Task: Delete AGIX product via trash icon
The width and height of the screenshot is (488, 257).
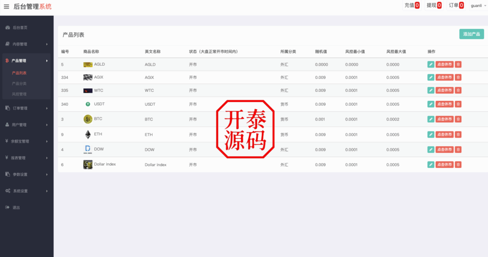Action: 458,78
